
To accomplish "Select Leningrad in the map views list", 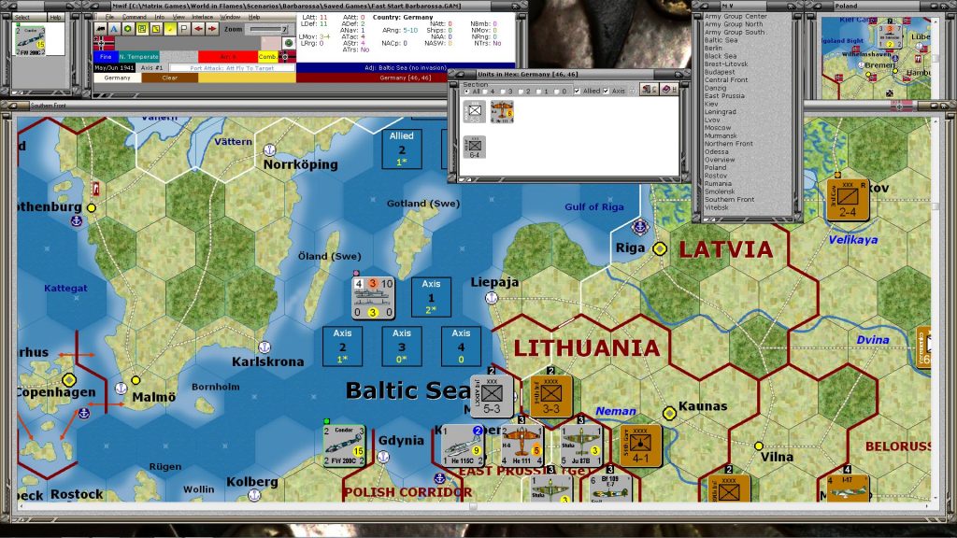I will click(x=721, y=111).
